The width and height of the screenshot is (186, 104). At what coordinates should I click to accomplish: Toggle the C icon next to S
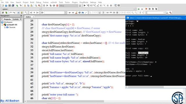pos(144,12)
